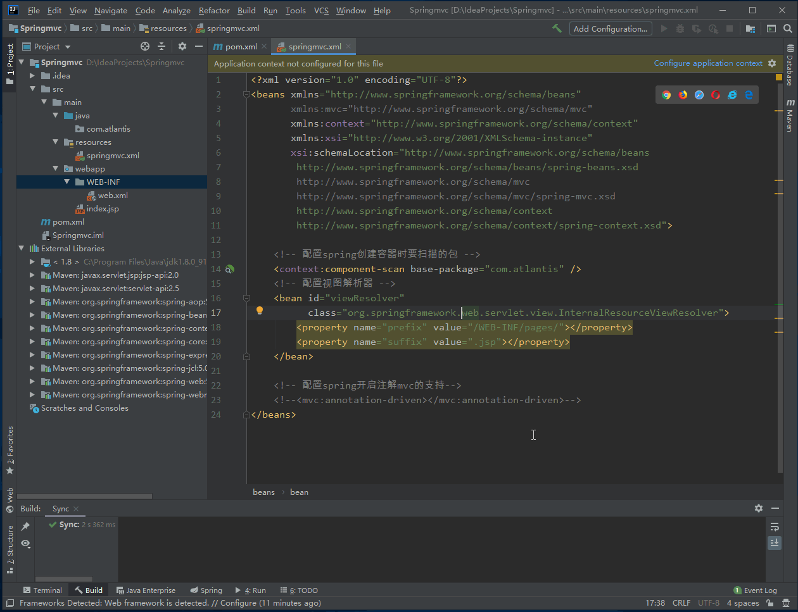Click the Build project hammer icon
Screen dimensions: 798x612
point(557,28)
